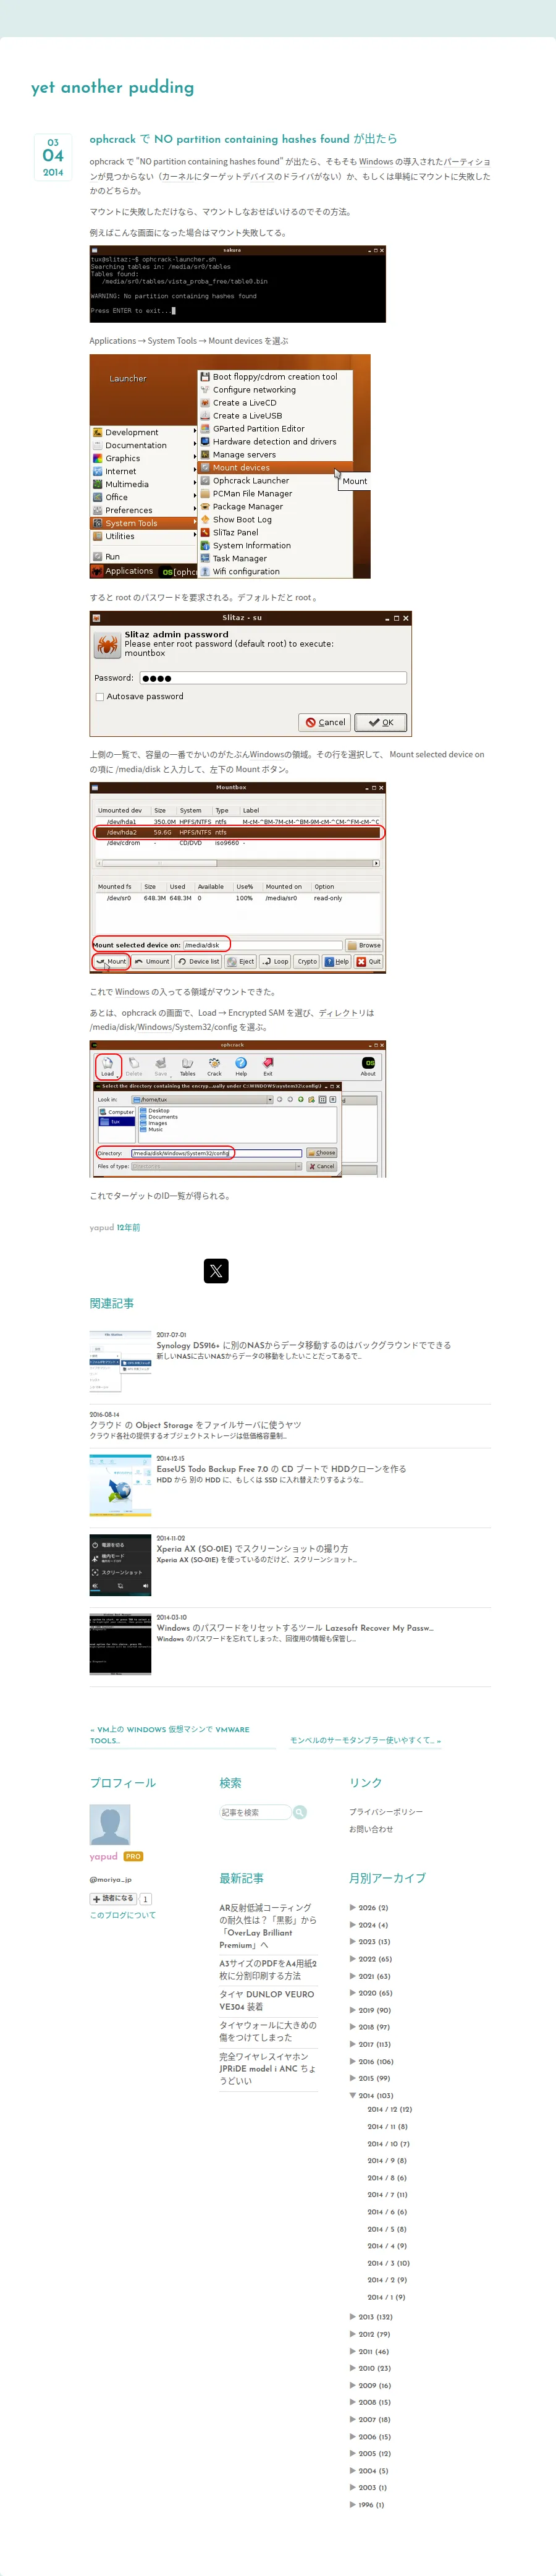Viewport: 556px width, 2576px height.
Task: Open the 2008 (15) year archive link
Action: click(375, 2402)
